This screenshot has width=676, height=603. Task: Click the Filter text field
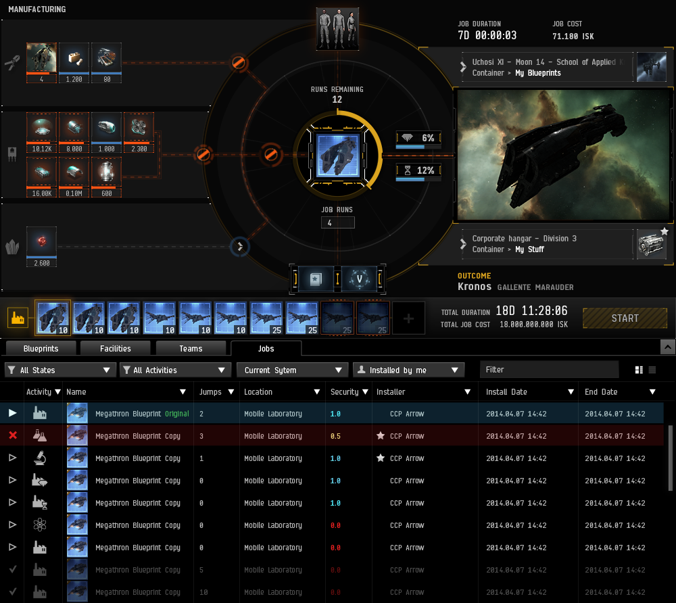tap(549, 369)
